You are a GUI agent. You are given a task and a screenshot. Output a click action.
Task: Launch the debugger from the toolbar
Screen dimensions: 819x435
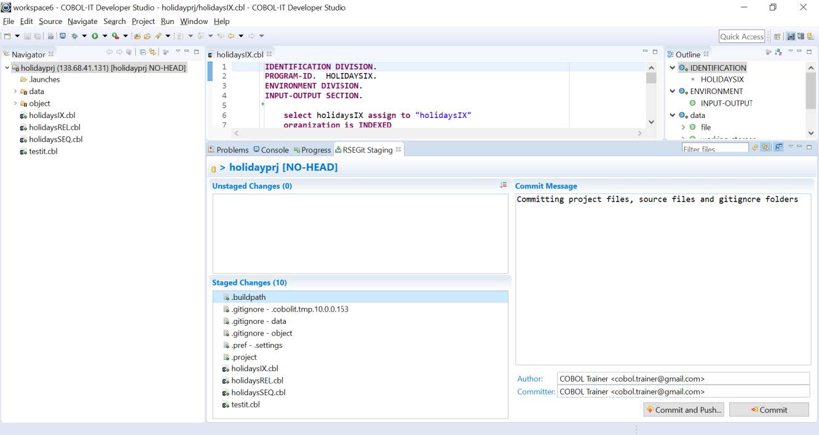point(74,36)
